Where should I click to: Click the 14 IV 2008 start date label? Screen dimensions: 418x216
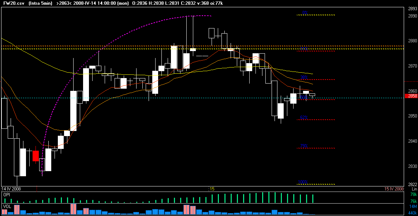tap(11, 189)
